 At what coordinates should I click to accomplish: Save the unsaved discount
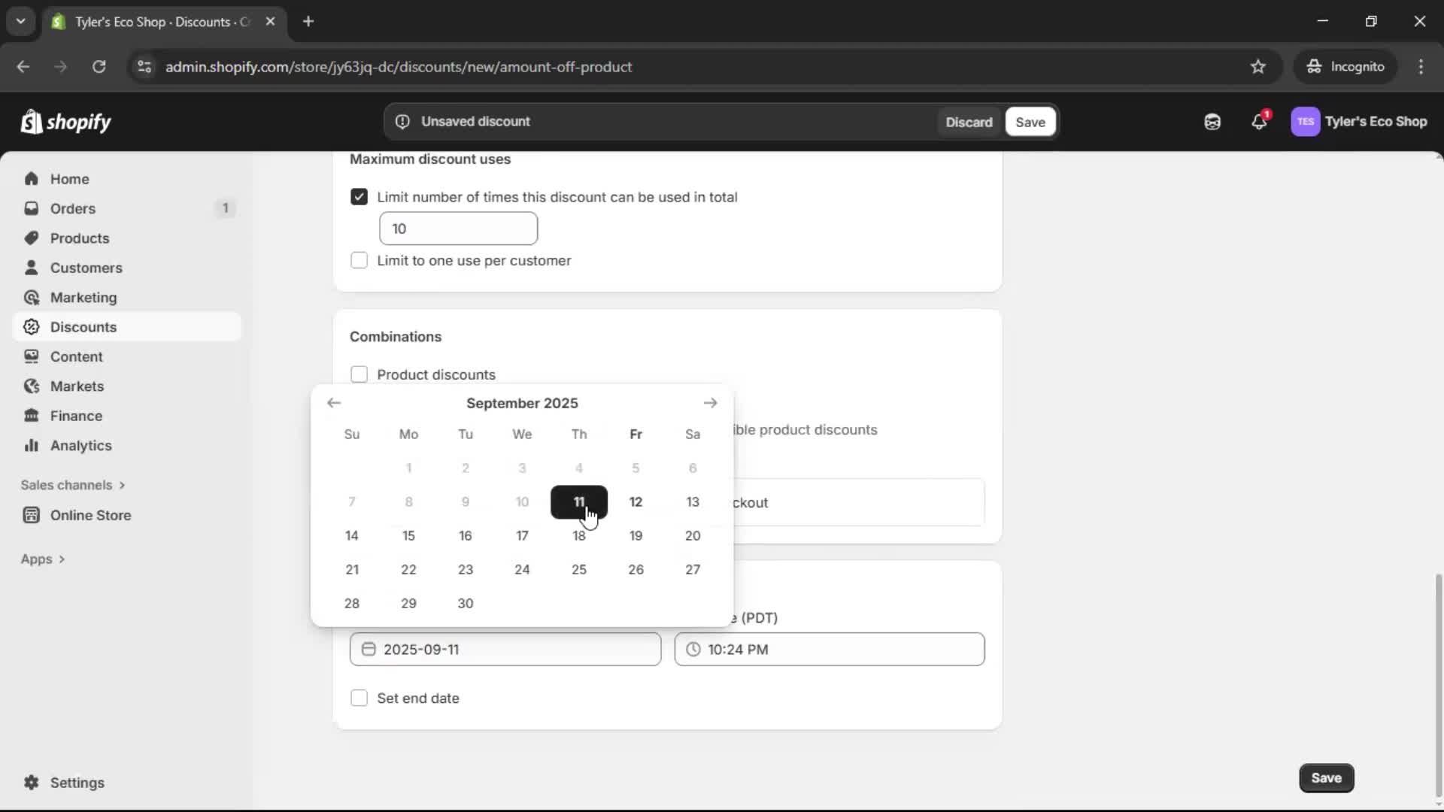point(1030,121)
